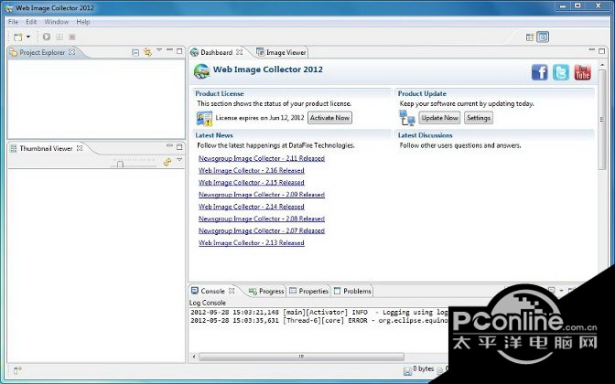Close the Project Explorer tab
The height and width of the screenshot is (384, 615).
click(x=71, y=52)
